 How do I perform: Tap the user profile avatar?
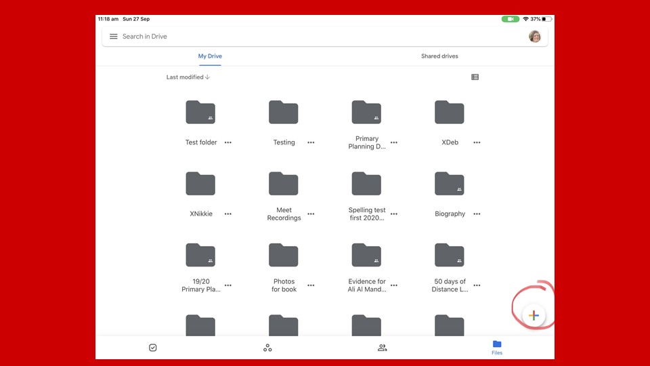[535, 37]
